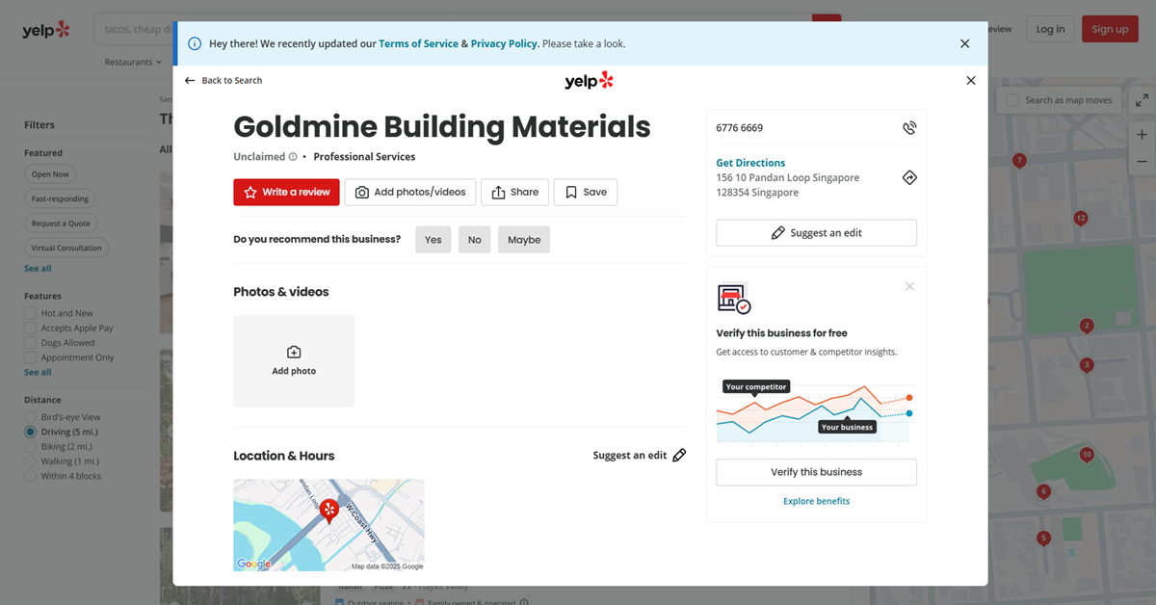Click the Yelp logo in background page
The image size is (1156, 605).
[x=46, y=30]
